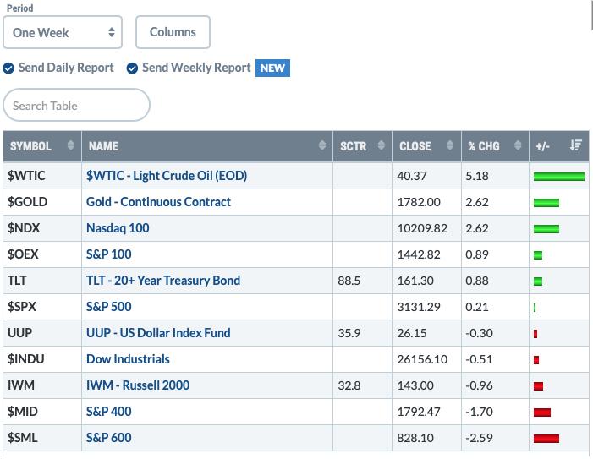
Task: Click the SCTR value 32.8
Action: [x=349, y=385]
